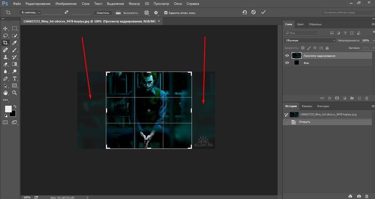
Task: Select the Move tool
Action: [5, 29]
